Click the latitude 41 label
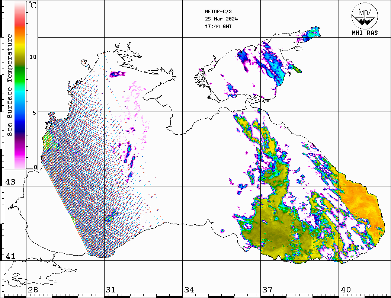 pyautogui.click(x=10, y=256)
